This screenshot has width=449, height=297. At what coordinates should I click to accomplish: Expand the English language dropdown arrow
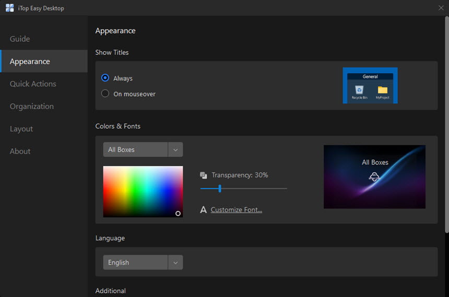[x=175, y=263]
